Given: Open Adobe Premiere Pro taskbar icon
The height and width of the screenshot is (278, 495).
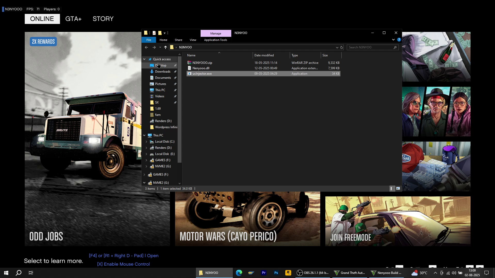Looking at the screenshot, I should tap(264, 273).
